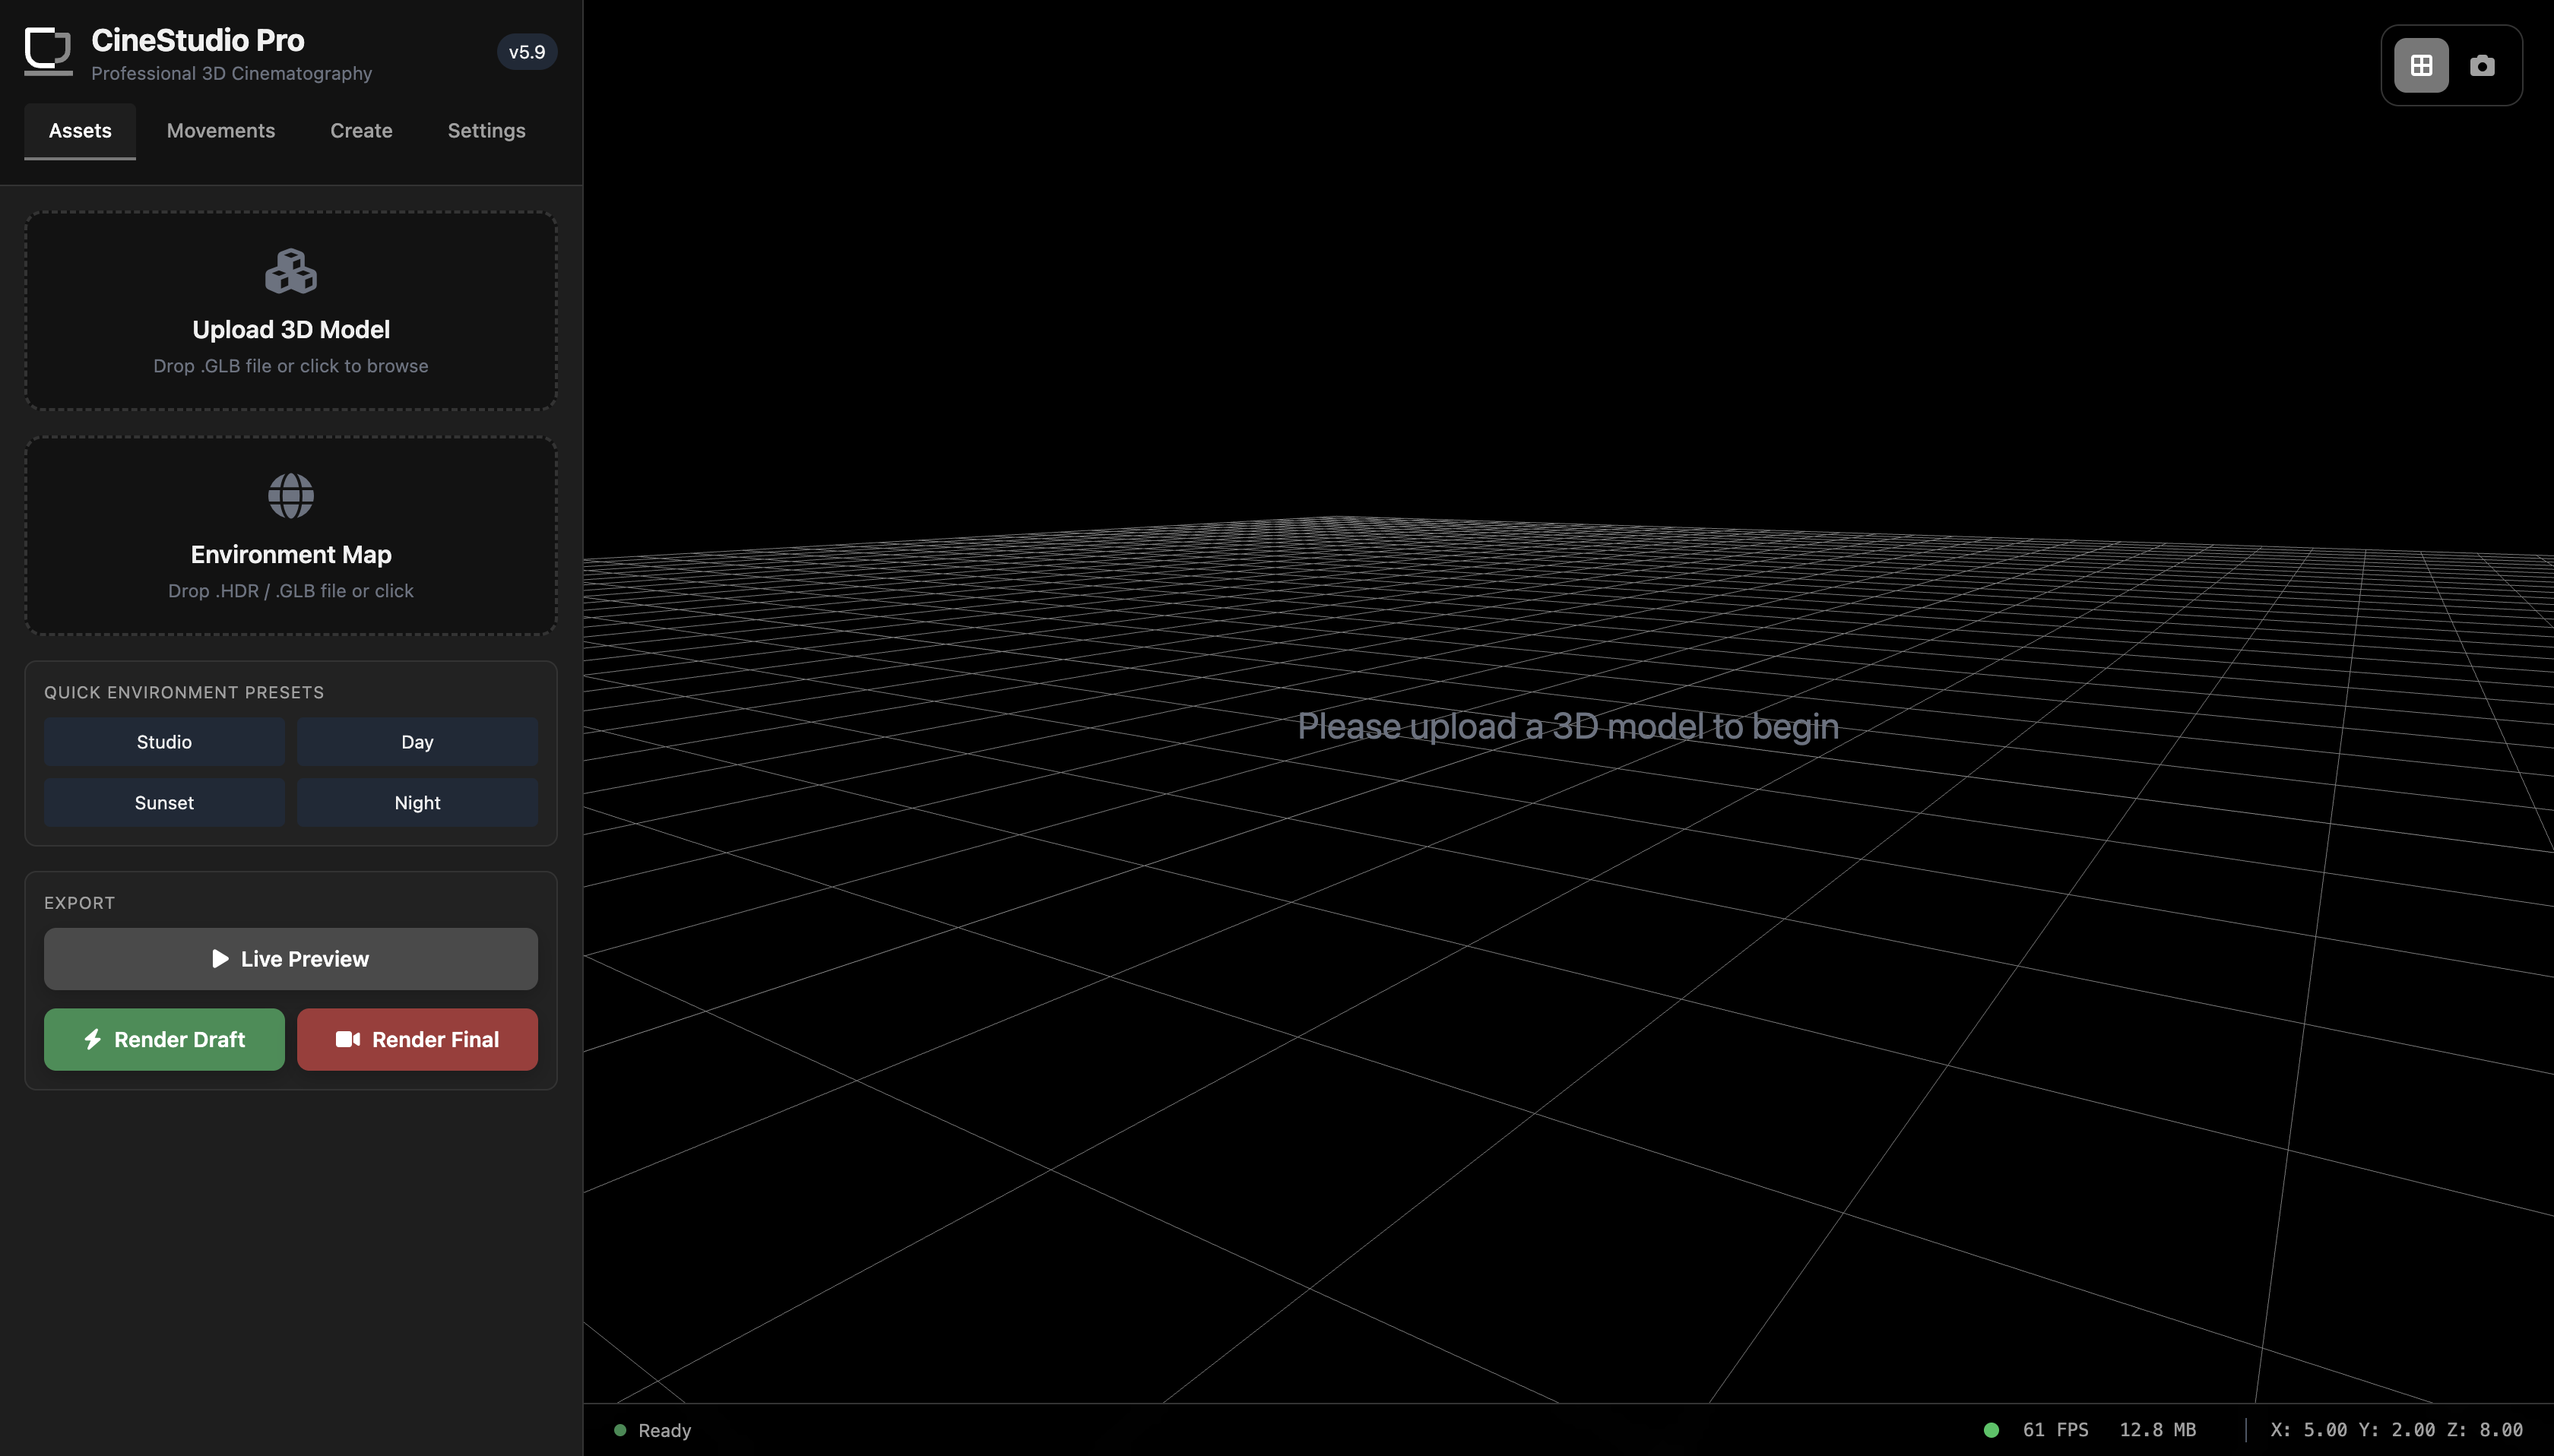Click the Render Draft button
2554x1456 pixels.
coord(164,1040)
